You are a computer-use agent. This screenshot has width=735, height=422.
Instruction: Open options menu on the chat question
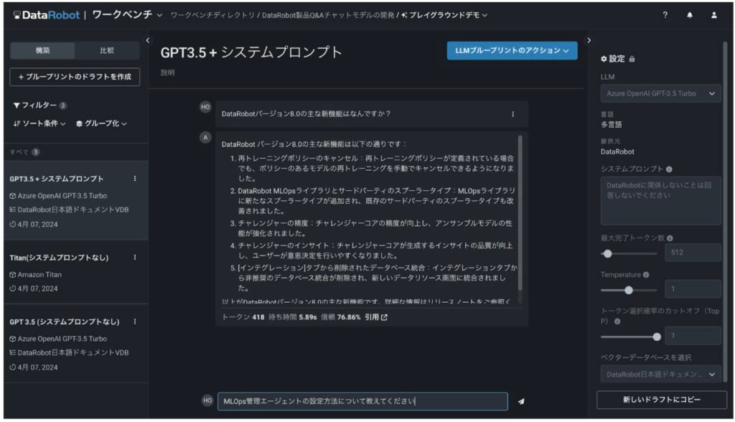point(513,115)
